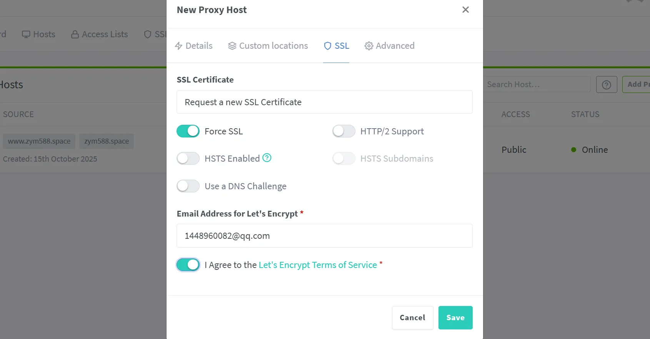This screenshot has width=650, height=339.
Task: Open Let's Encrypt Terms of Service link
Action: click(318, 265)
